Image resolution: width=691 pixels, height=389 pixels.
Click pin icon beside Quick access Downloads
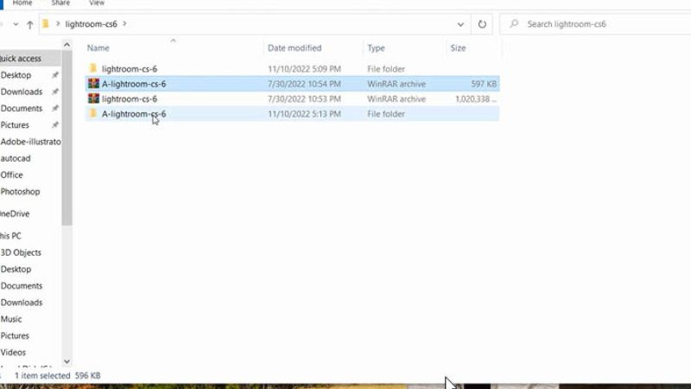coord(55,92)
